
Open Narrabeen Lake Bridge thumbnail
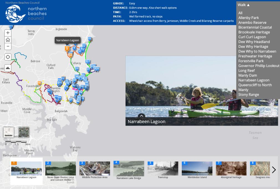[129, 169]
